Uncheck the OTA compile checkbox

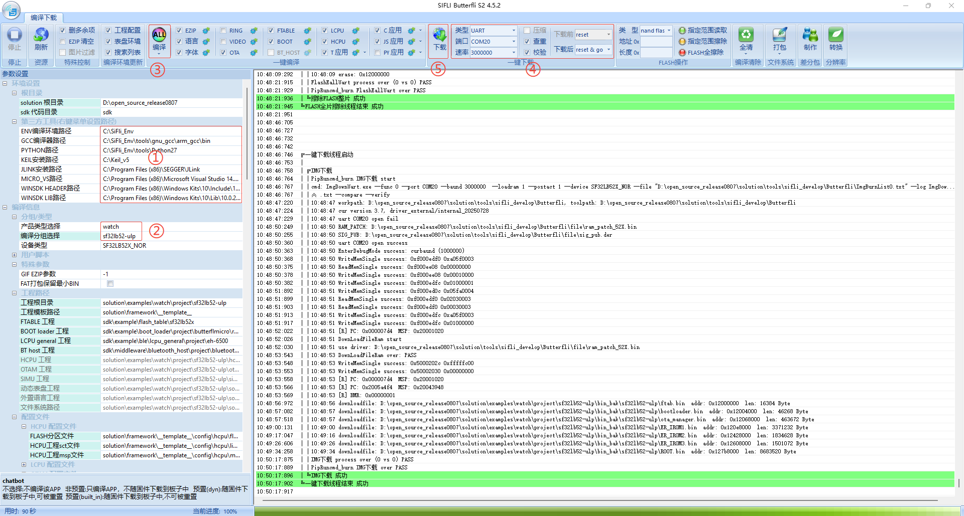click(223, 53)
